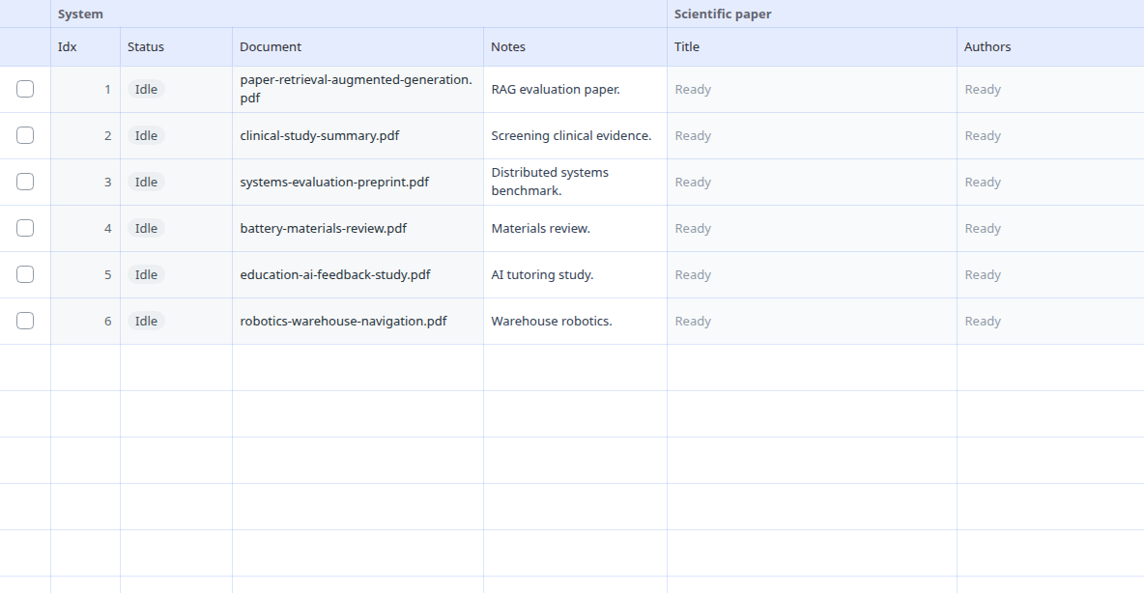Click the Ready authors cell in row 6
This screenshot has height=593, width=1144.
click(1050, 321)
